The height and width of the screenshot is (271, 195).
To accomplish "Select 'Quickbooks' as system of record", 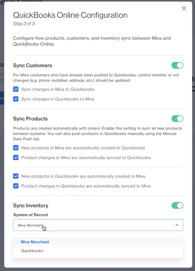I will point(32,251).
